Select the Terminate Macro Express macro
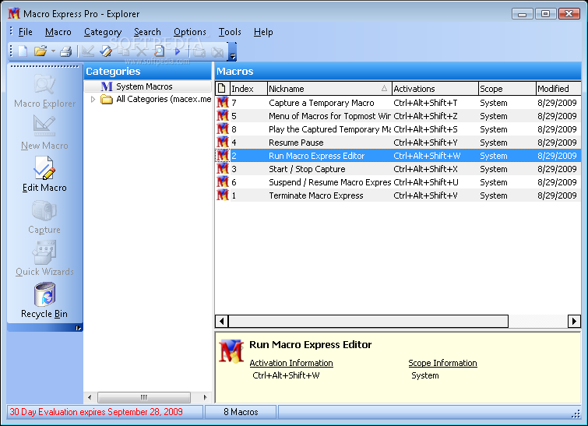588x426 pixels. click(398, 195)
